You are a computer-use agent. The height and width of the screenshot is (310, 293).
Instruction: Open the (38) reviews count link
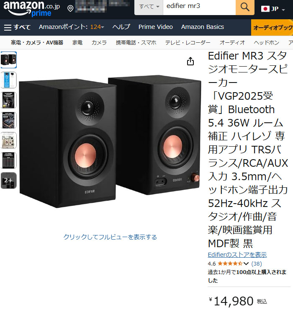(x=257, y=263)
